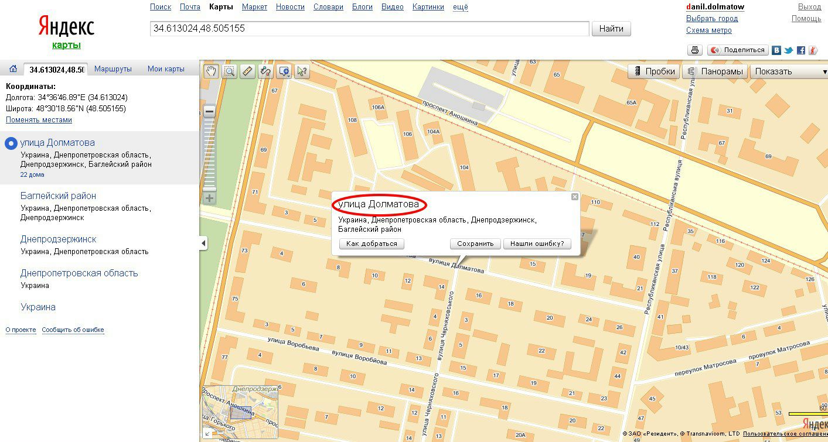Open the Баглейский район result
Screen dimensions: 828x442
point(58,196)
